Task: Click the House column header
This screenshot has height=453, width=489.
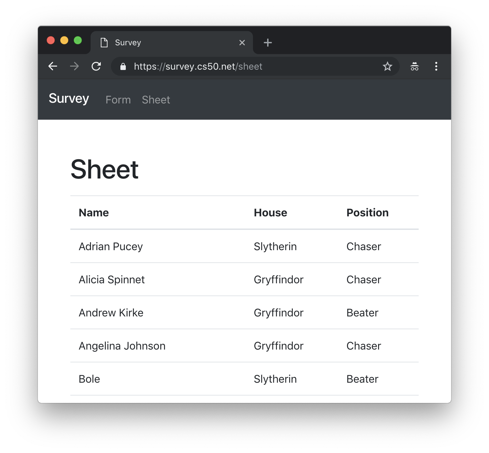Action: click(270, 212)
